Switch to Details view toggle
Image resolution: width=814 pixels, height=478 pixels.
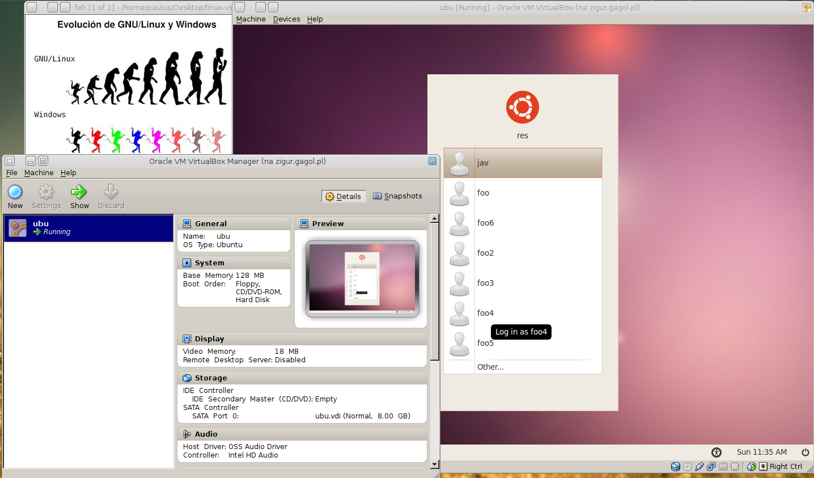344,196
